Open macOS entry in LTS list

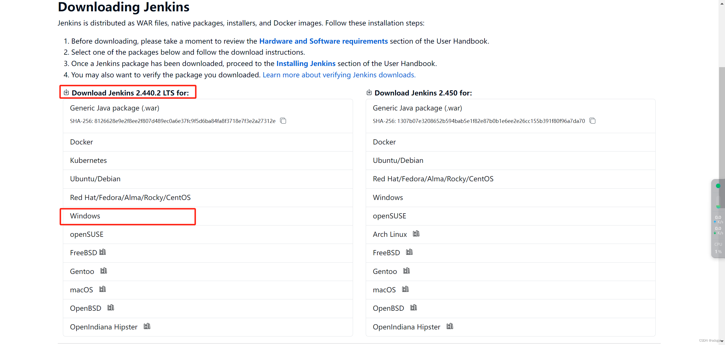pos(208,290)
